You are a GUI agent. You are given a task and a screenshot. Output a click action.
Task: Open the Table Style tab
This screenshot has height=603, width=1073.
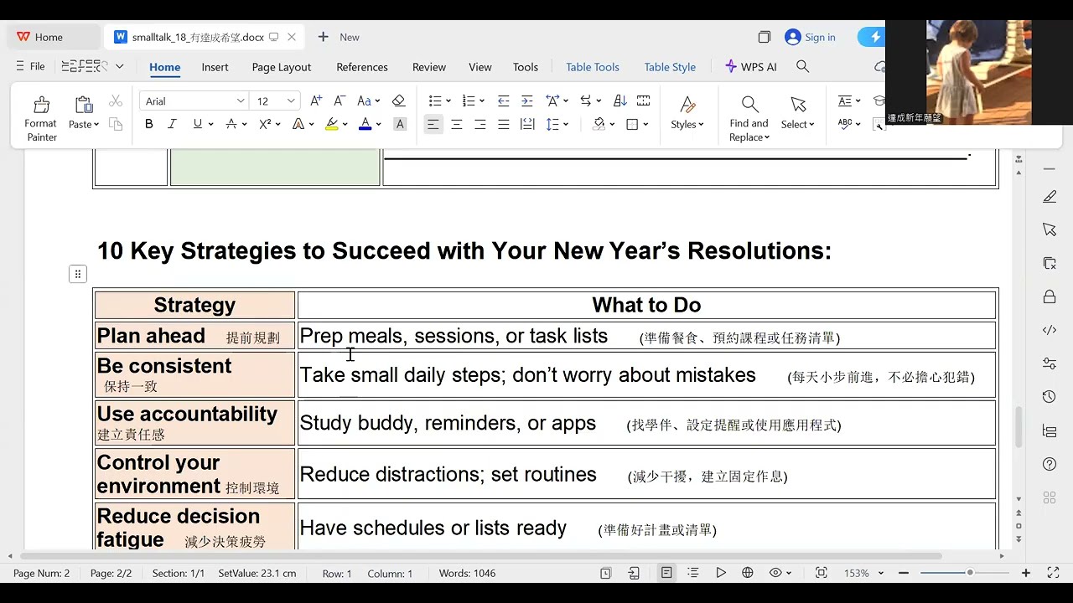tap(670, 67)
